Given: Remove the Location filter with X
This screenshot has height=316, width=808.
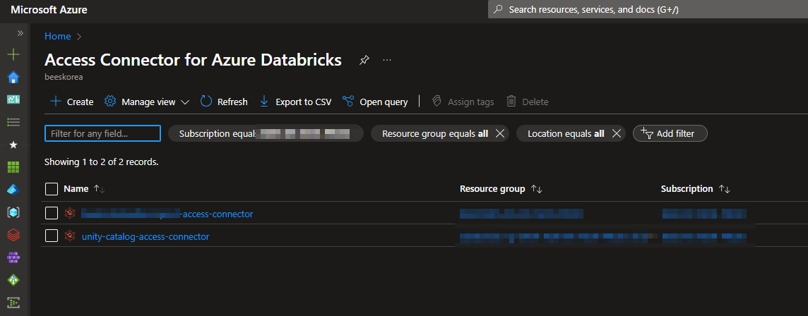Looking at the screenshot, I should (616, 133).
